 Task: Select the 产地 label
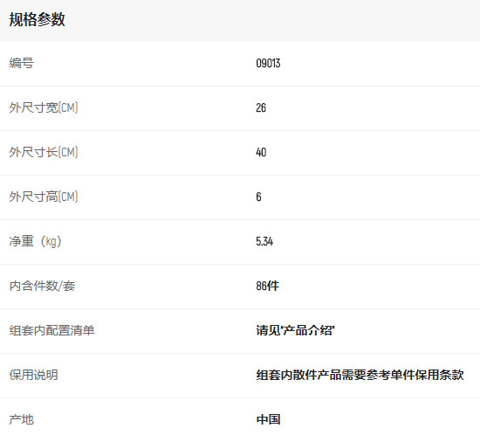click(x=22, y=419)
